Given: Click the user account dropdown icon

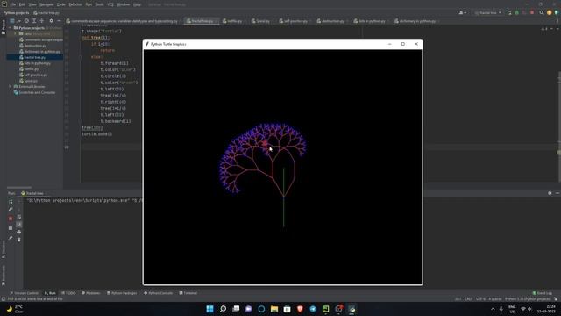Looking at the screenshot, I should pyautogui.click(x=462, y=12).
